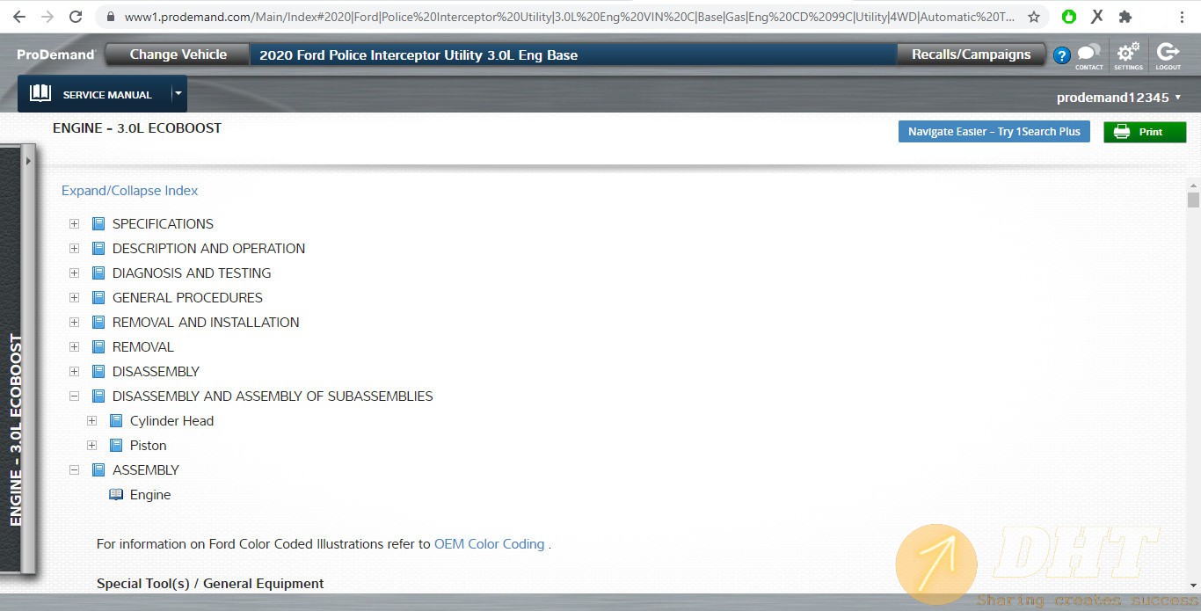This screenshot has height=611, width=1201.
Task: Click the Logout icon
Action: click(1168, 55)
